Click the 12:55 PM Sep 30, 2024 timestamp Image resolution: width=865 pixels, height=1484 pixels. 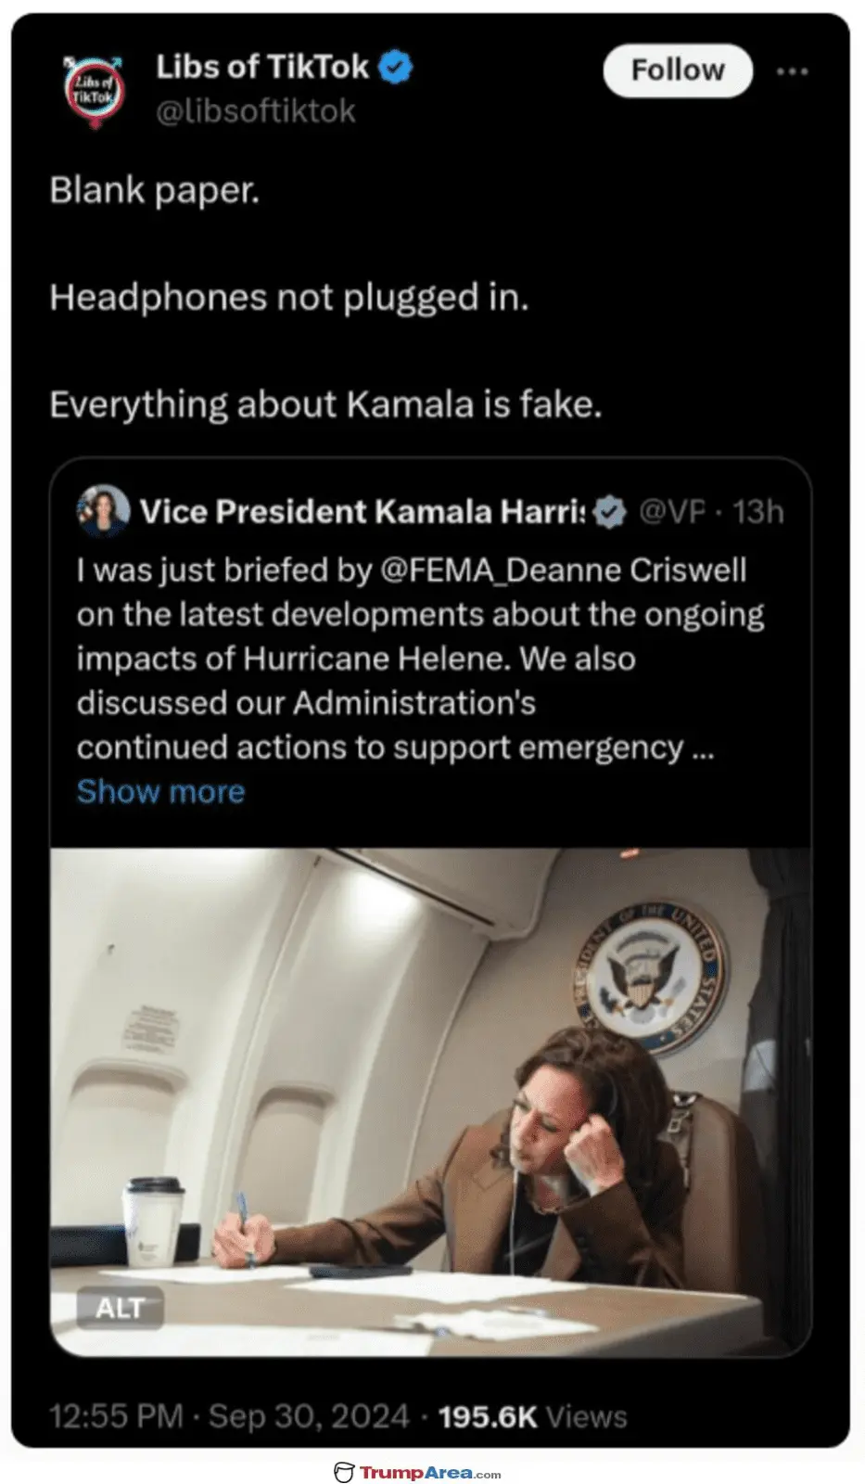(x=228, y=1416)
